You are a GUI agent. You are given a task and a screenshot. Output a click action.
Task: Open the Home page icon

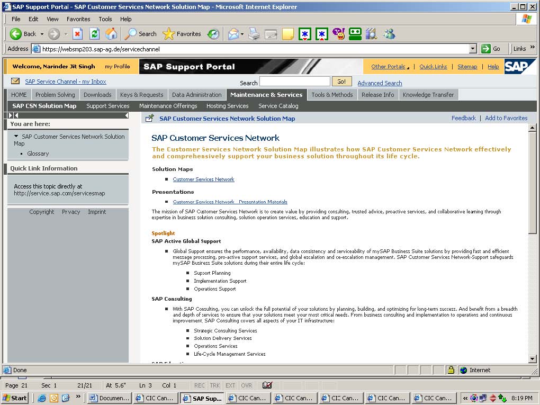coord(111,34)
